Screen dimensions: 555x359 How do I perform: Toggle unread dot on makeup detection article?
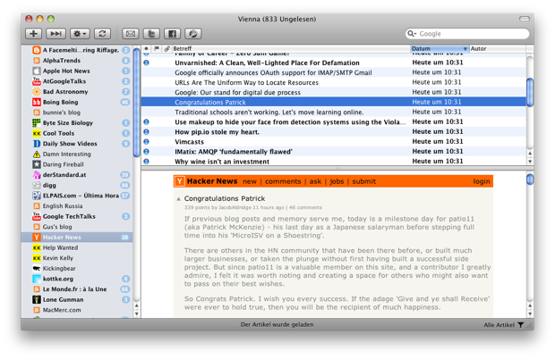(146, 121)
